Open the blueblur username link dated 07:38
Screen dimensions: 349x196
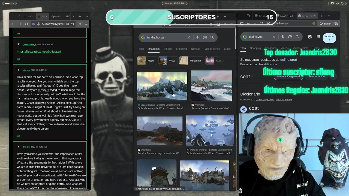[26, 70]
